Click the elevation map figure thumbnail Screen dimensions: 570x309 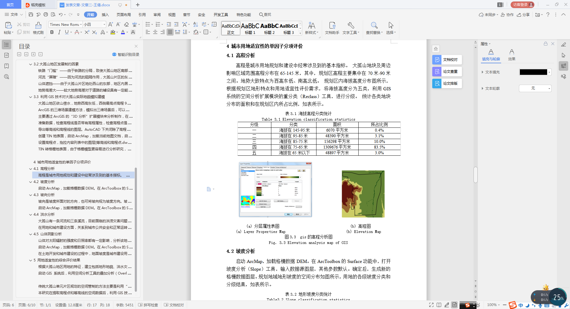tap(363, 194)
